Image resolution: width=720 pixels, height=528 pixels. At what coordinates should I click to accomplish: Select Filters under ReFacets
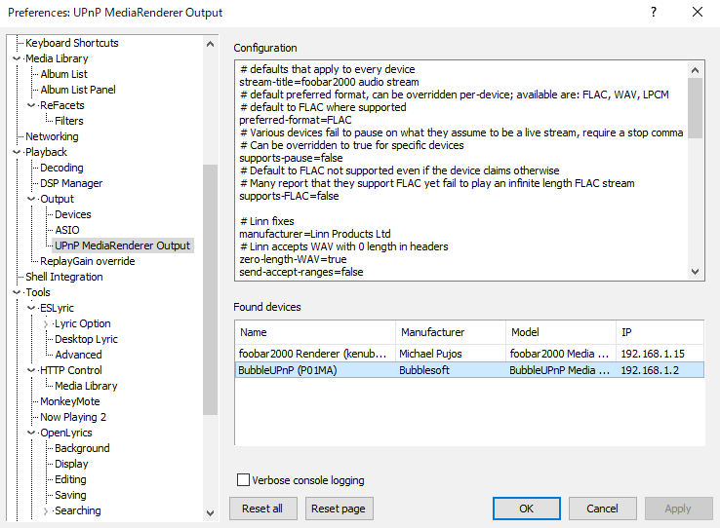pos(69,121)
